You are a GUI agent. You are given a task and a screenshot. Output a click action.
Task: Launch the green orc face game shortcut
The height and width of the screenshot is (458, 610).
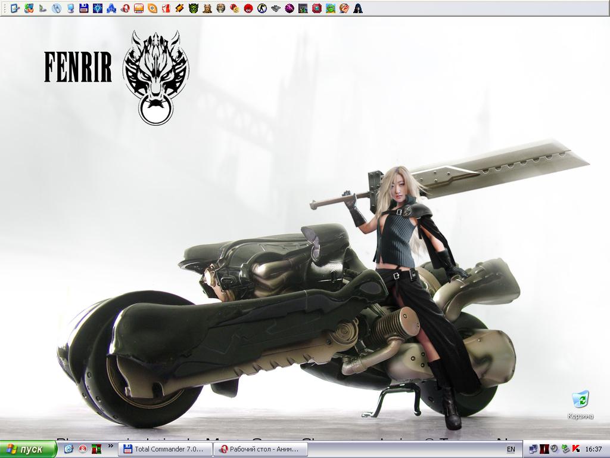click(194, 8)
